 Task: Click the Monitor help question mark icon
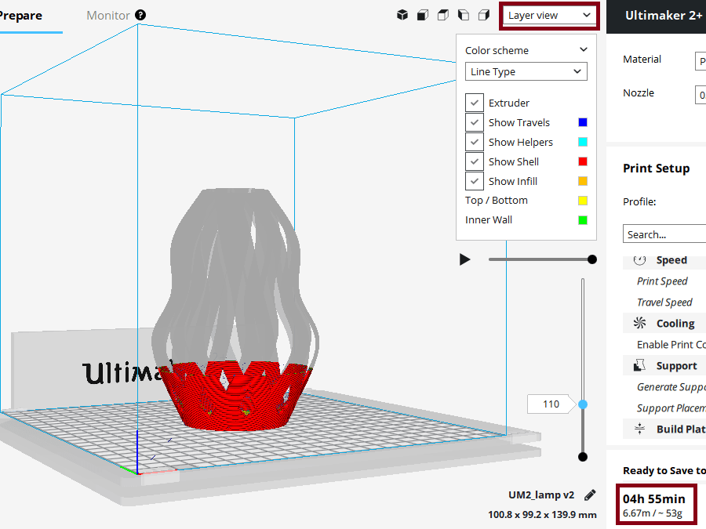(x=140, y=15)
